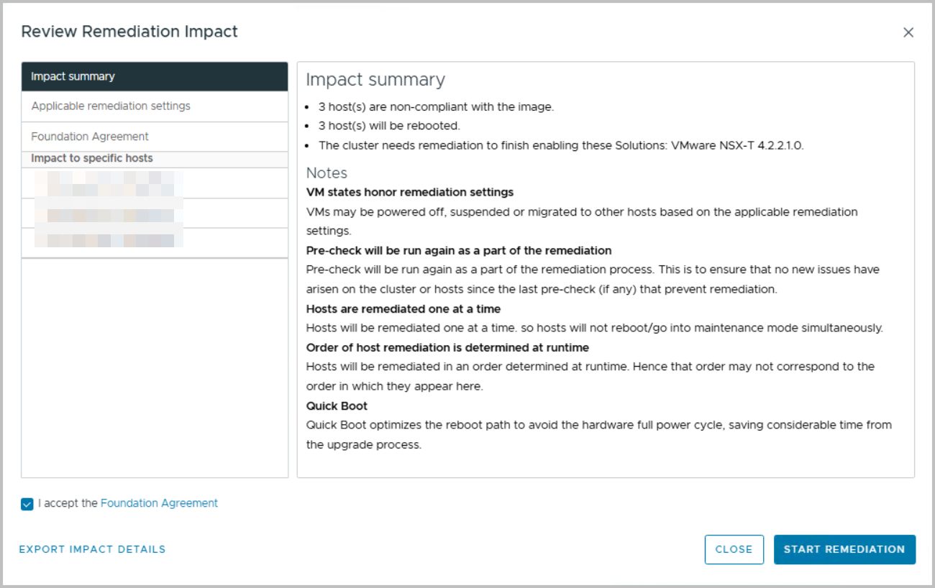
Task: Click the Review Remediation Impact dialog title
Action: pos(129,32)
